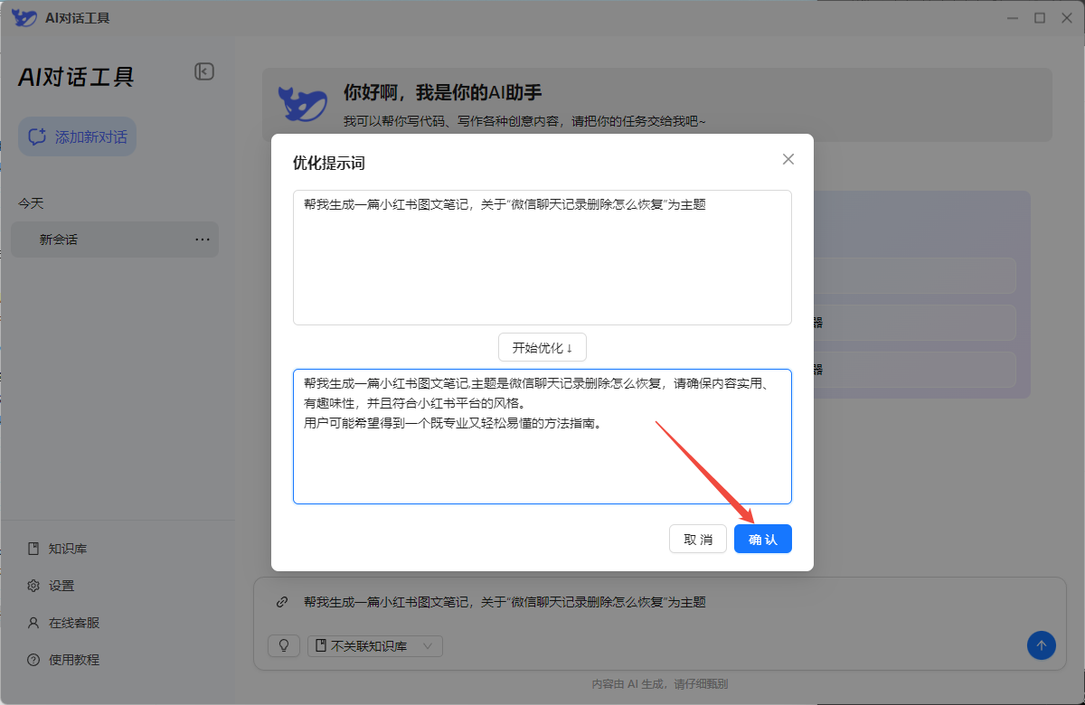Click the 内容由 AI 生成 disclaimer text

(660, 684)
